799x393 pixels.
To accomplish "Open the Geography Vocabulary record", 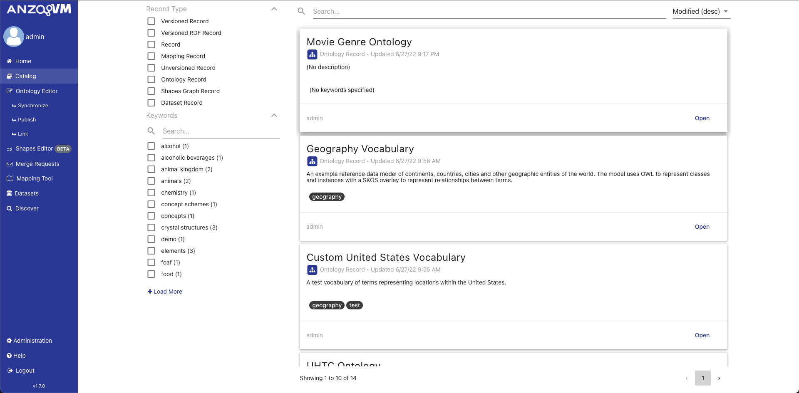I will coord(702,227).
